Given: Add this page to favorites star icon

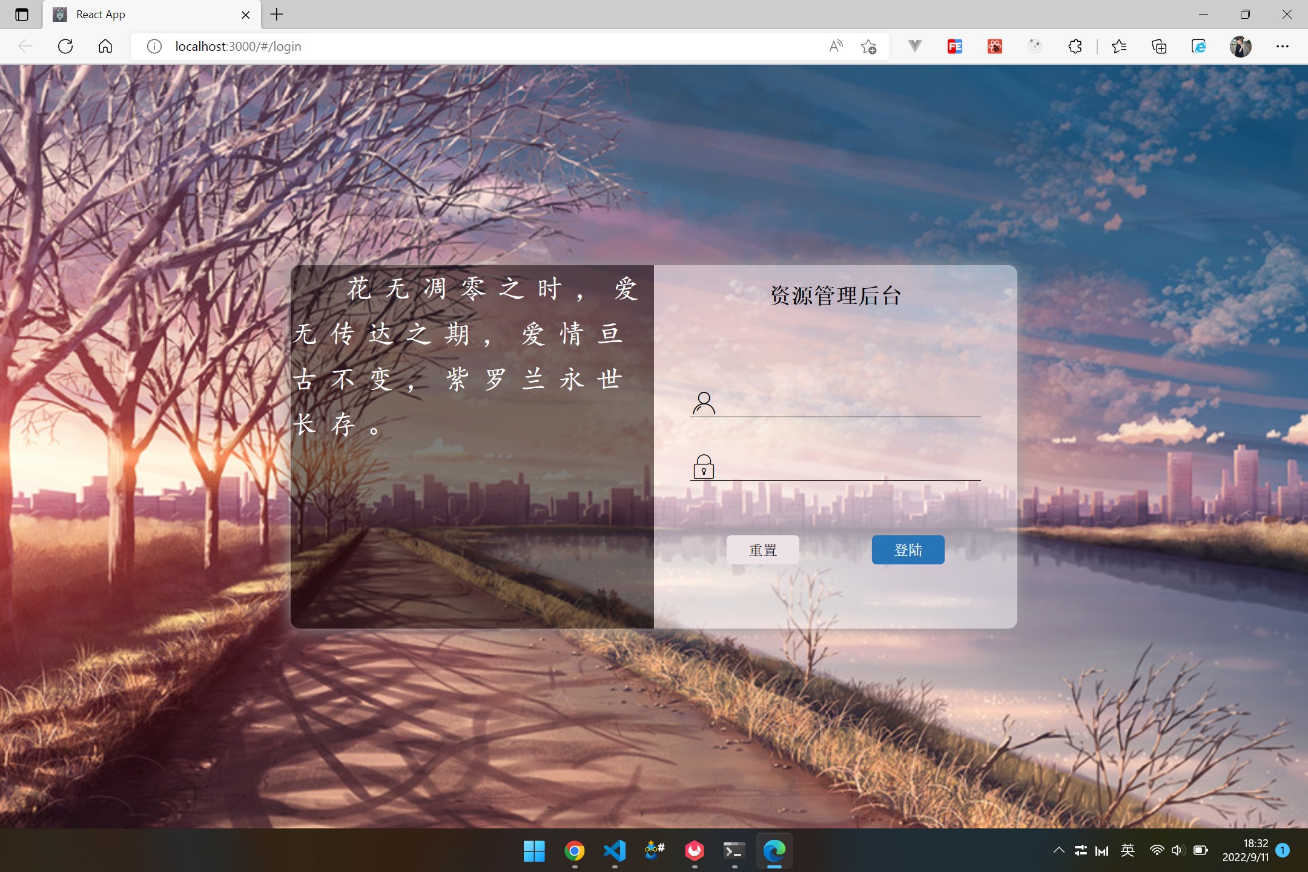Looking at the screenshot, I should tap(869, 47).
